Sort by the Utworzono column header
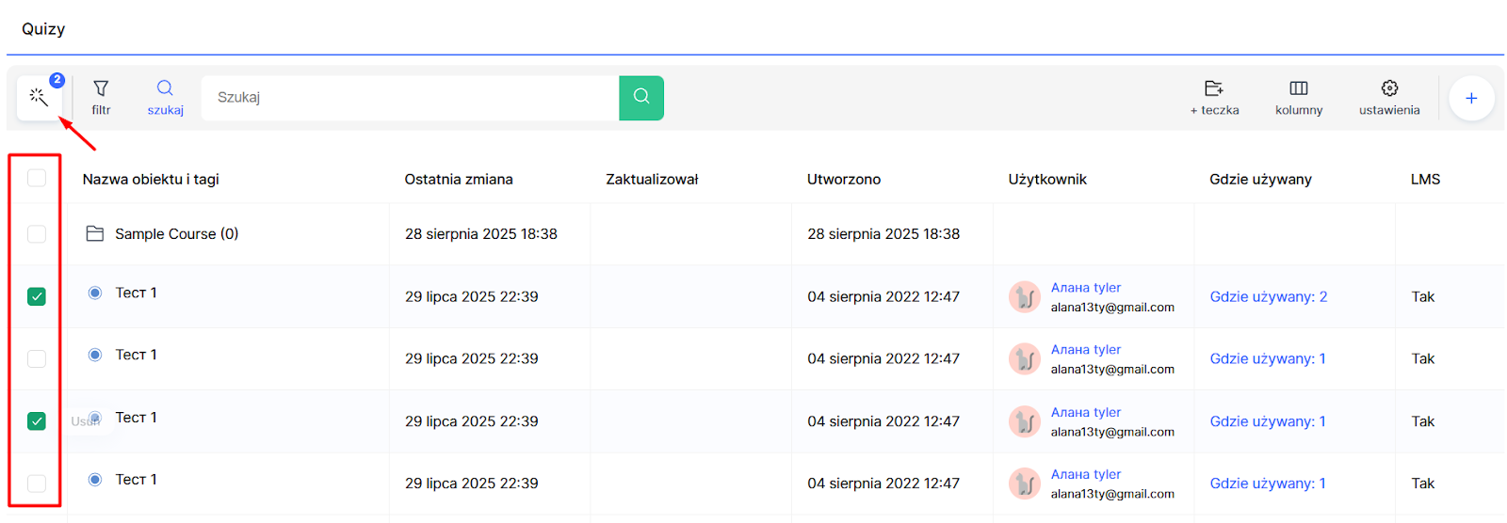 844,180
